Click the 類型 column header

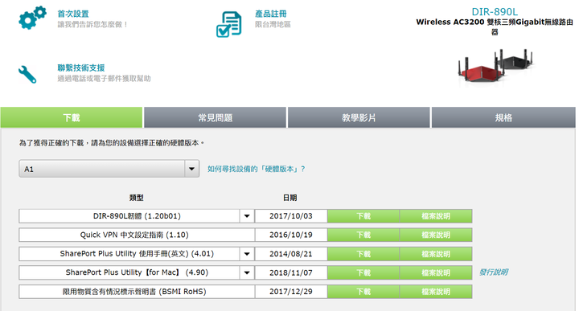136,198
